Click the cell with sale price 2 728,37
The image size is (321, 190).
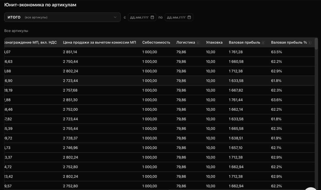[70, 138]
